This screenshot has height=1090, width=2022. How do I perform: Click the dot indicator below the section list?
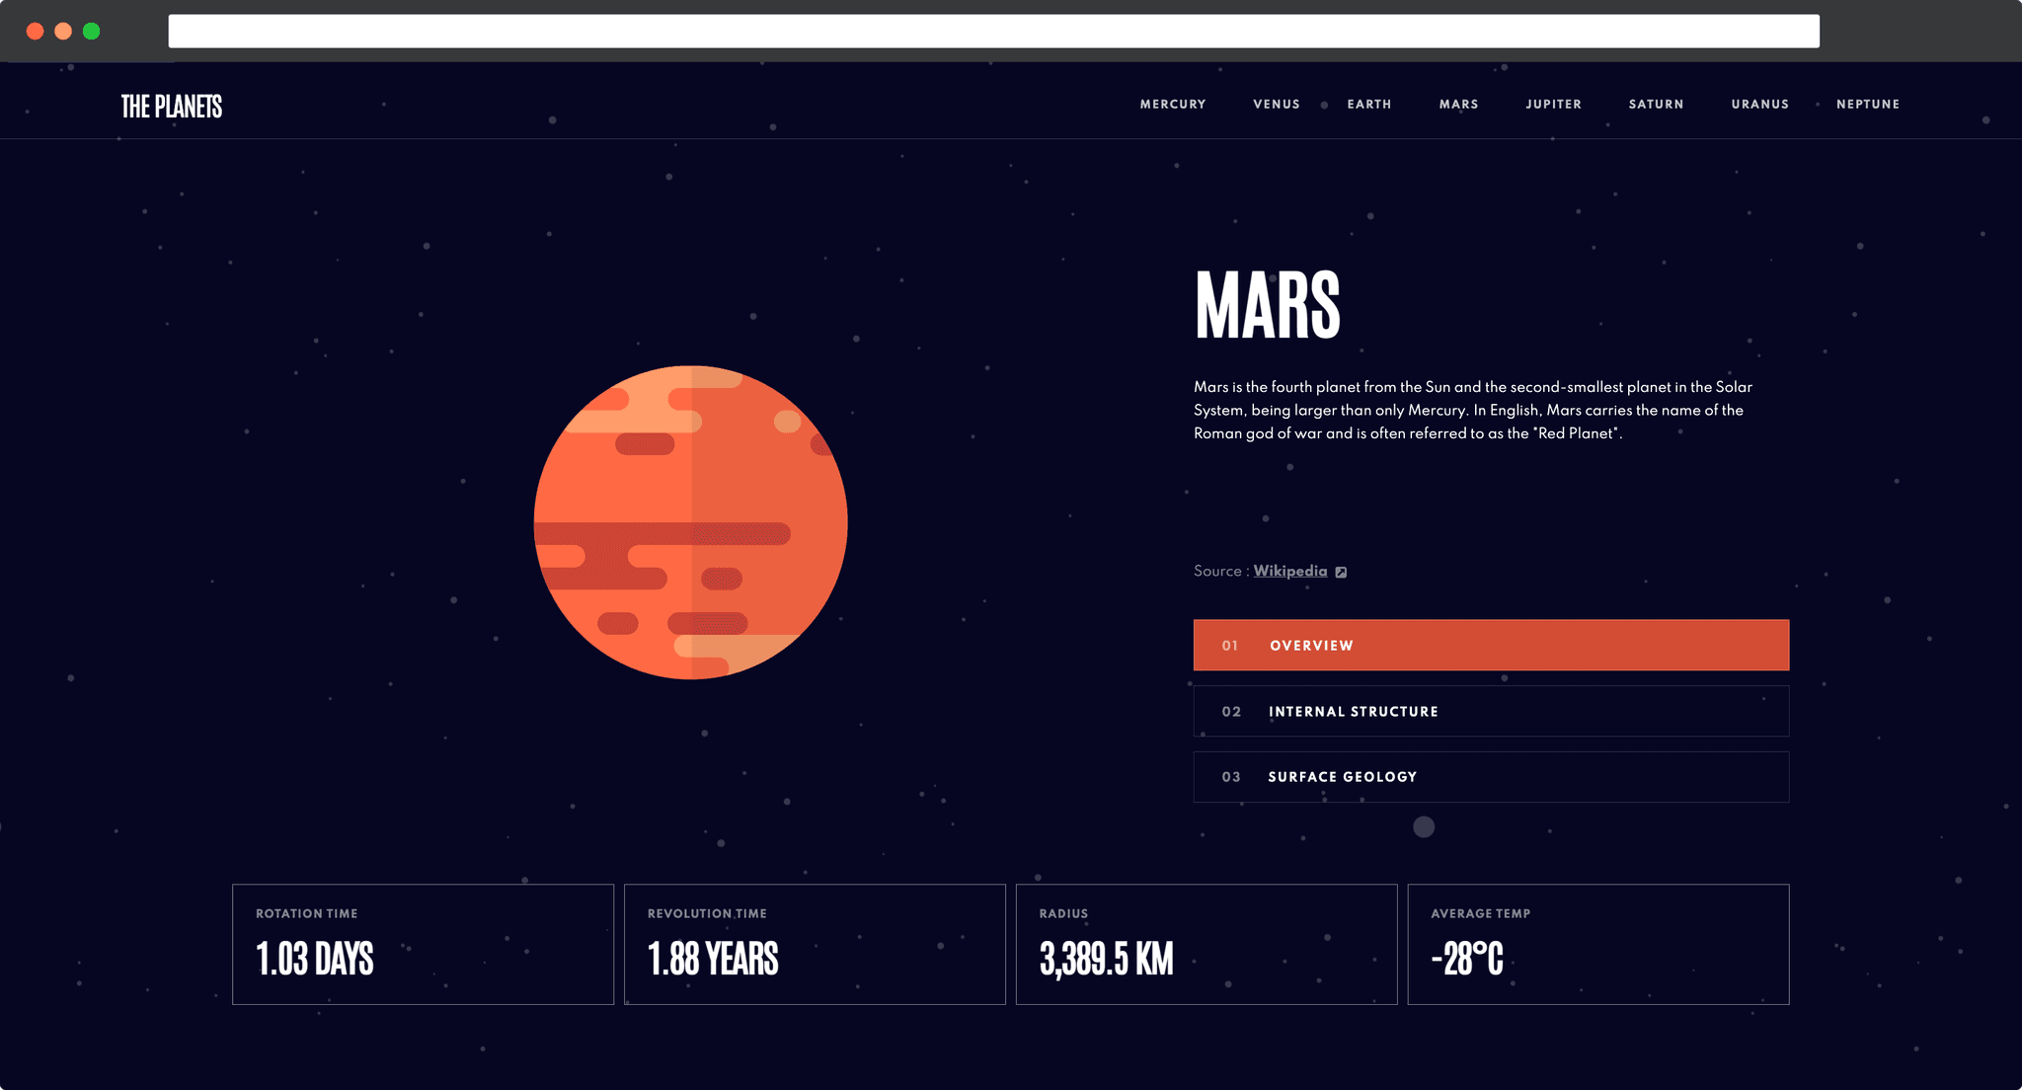click(x=1424, y=827)
